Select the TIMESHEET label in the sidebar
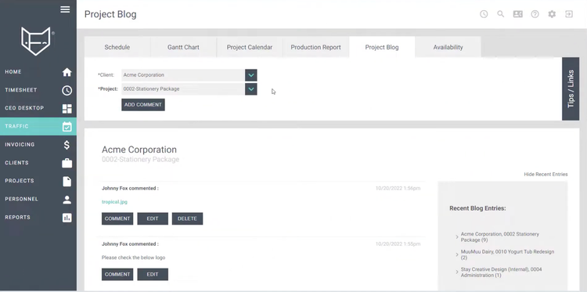 pos(21,90)
